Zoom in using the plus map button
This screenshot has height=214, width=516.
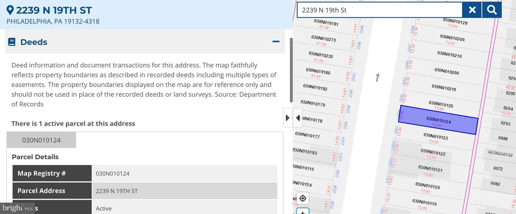click(x=302, y=212)
